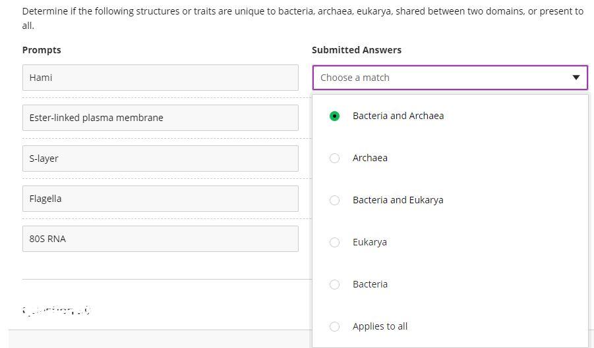Click the "Flagella" prompt box
The width and height of the screenshot is (594, 348).
(160, 199)
